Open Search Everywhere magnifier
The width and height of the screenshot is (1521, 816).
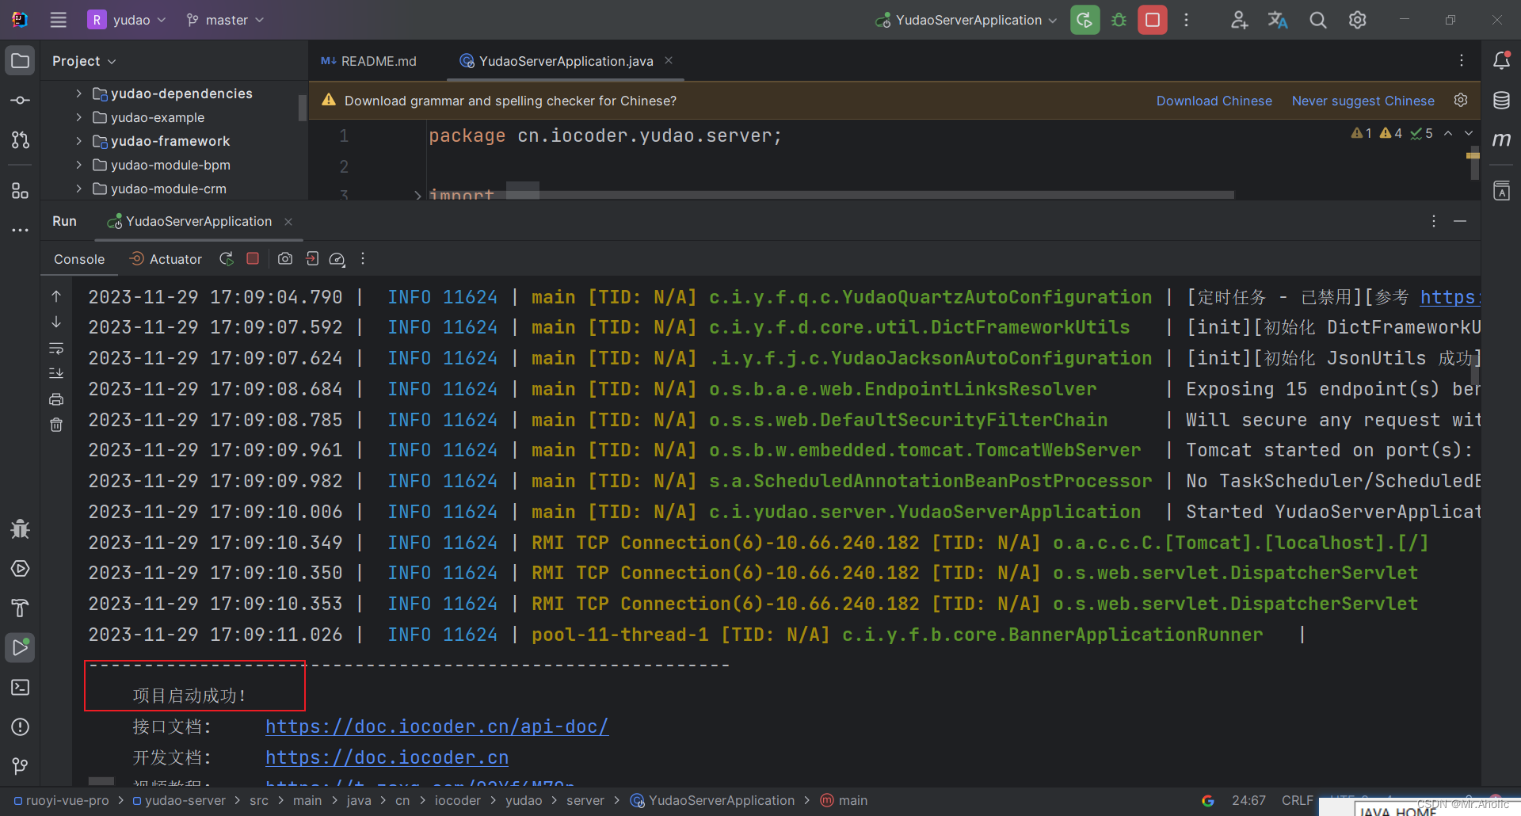pos(1317,20)
